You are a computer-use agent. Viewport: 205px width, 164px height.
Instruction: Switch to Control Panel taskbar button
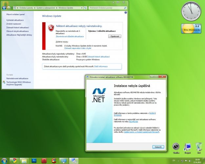[64, 161]
